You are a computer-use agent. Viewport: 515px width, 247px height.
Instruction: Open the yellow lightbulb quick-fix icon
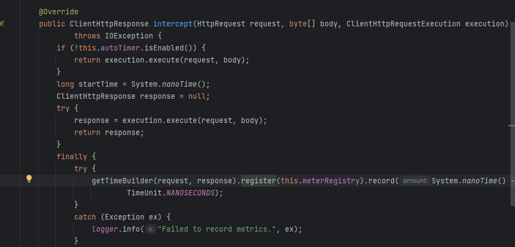[x=29, y=179]
